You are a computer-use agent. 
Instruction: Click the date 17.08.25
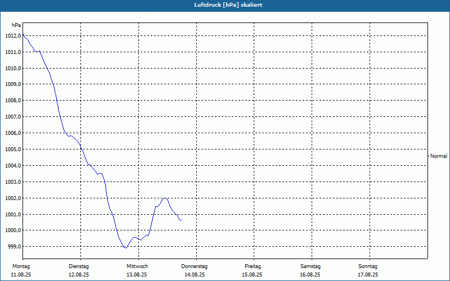(x=368, y=275)
